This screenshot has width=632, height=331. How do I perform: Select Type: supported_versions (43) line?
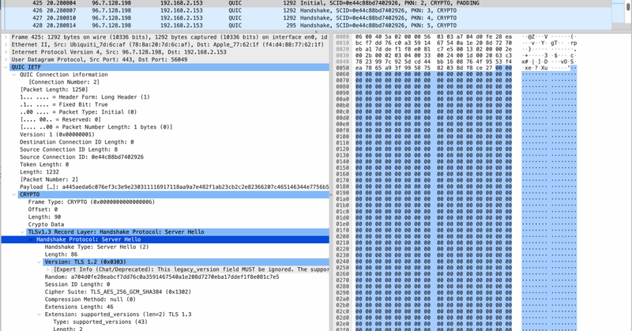100,322
